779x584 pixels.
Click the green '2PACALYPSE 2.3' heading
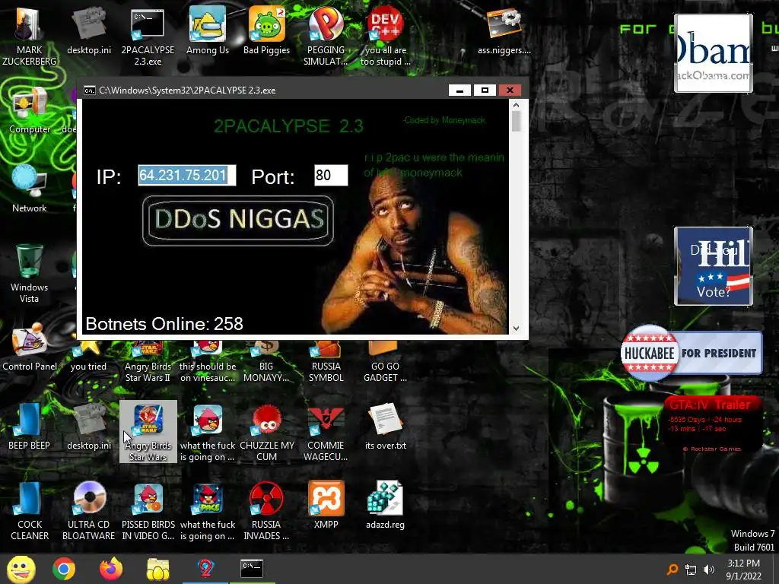pos(288,126)
